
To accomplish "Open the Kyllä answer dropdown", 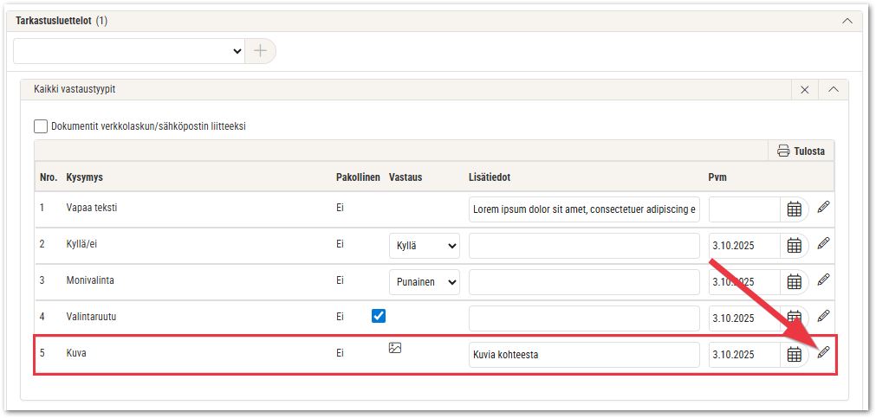I will pos(424,246).
